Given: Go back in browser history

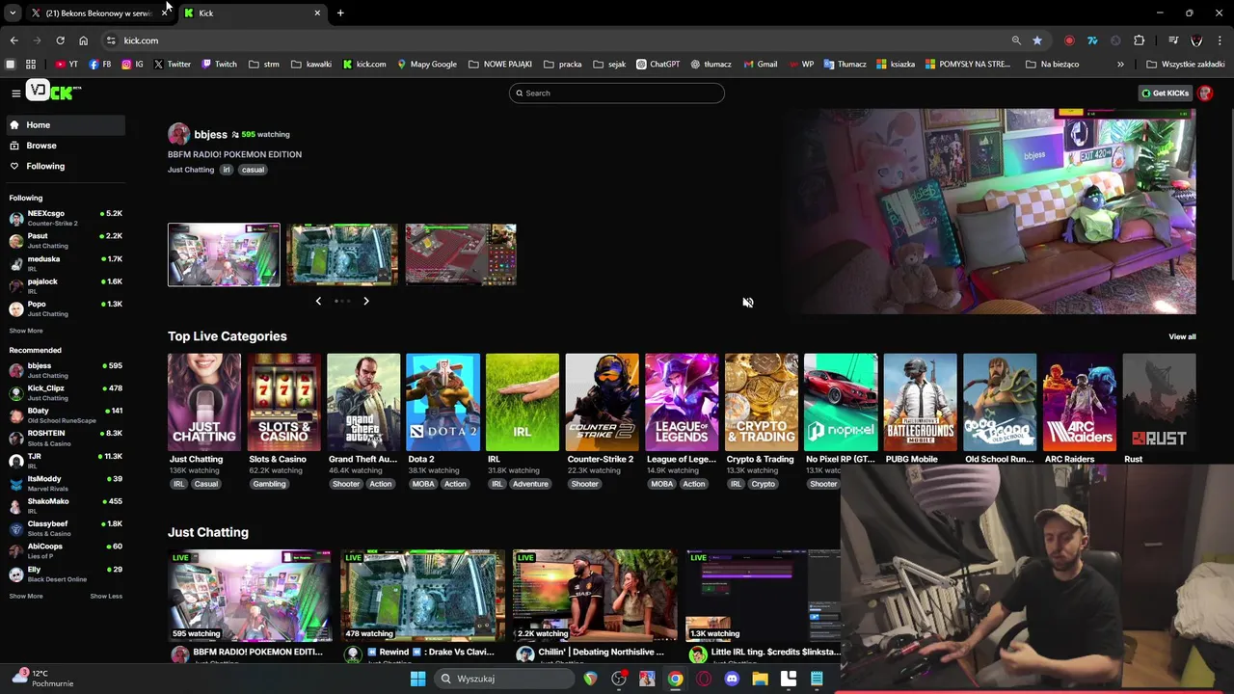Looking at the screenshot, I should tap(13, 40).
